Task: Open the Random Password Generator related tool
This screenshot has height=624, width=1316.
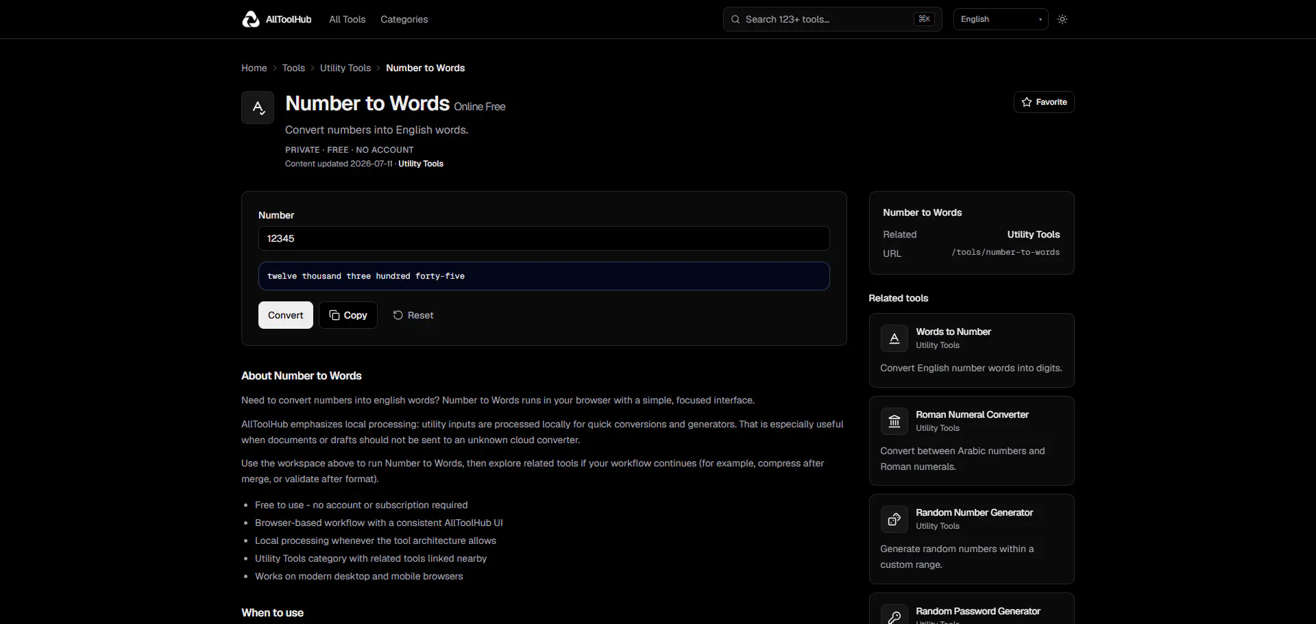Action: pyautogui.click(x=972, y=609)
